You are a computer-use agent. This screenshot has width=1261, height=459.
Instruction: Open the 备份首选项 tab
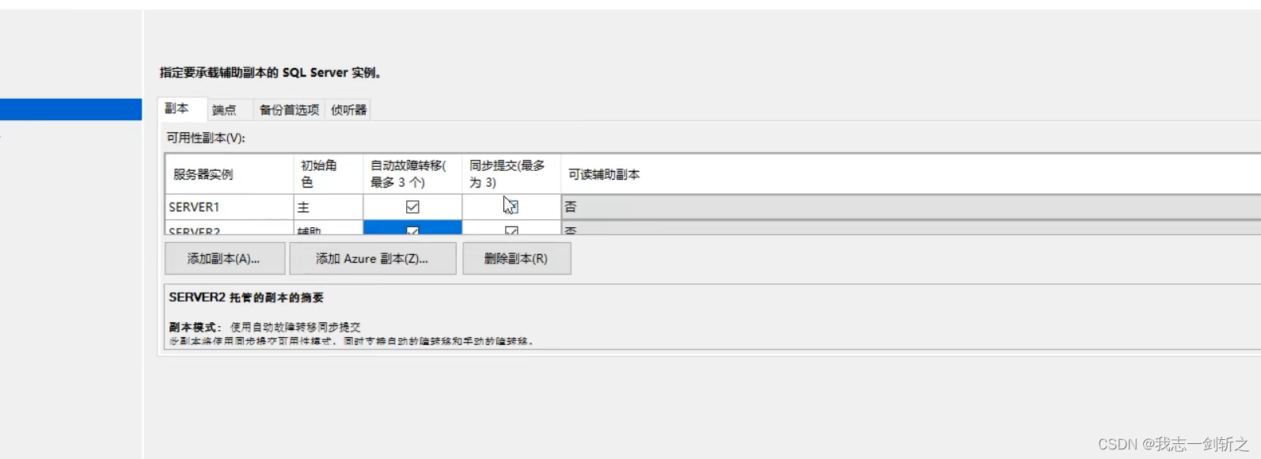pos(289,110)
